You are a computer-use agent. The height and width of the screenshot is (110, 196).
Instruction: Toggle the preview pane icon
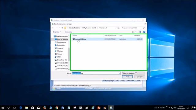[x=140, y=32]
